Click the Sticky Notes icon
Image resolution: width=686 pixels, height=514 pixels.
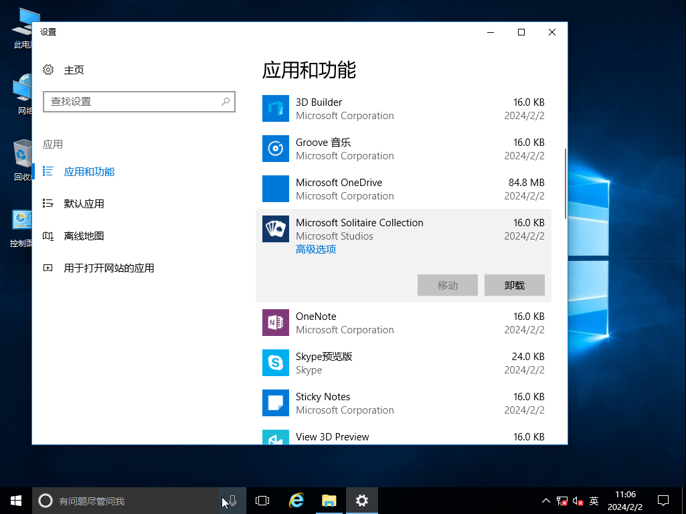tap(275, 403)
